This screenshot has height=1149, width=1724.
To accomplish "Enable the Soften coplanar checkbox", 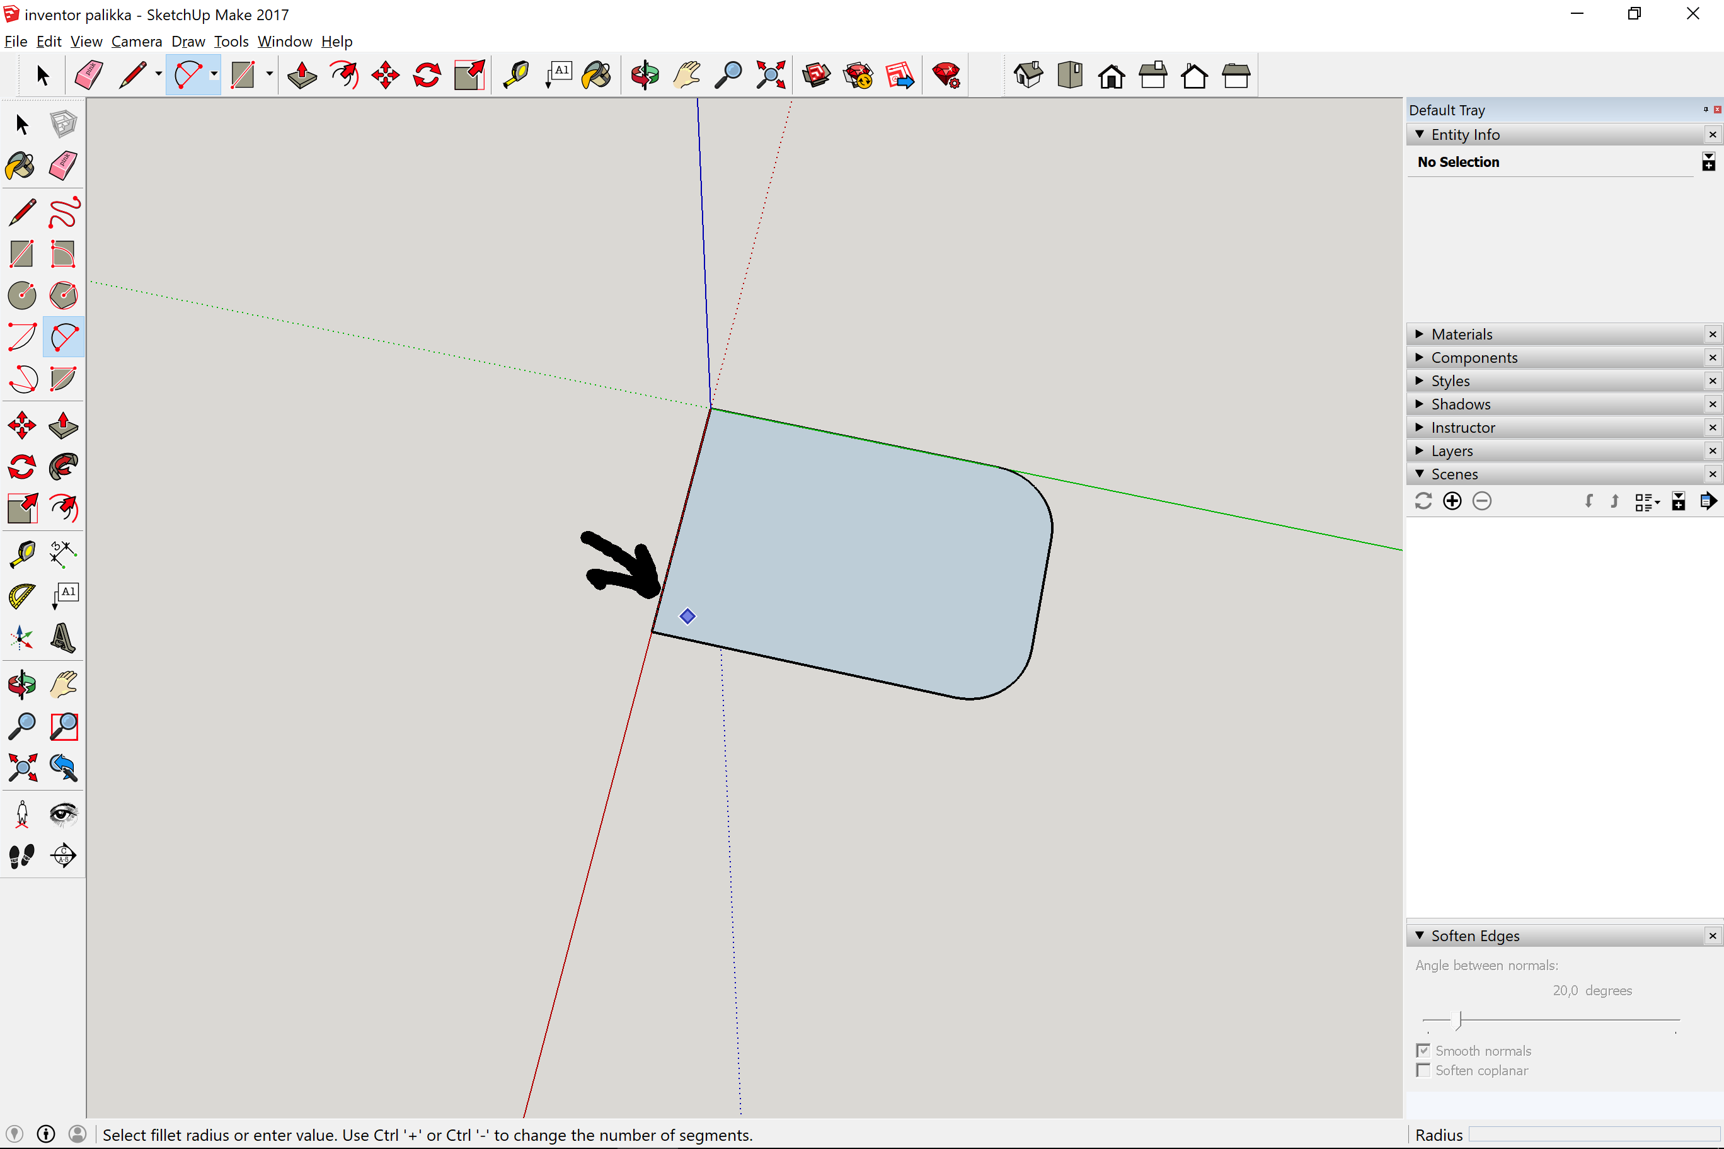I will pyautogui.click(x=1423, y=1071).
